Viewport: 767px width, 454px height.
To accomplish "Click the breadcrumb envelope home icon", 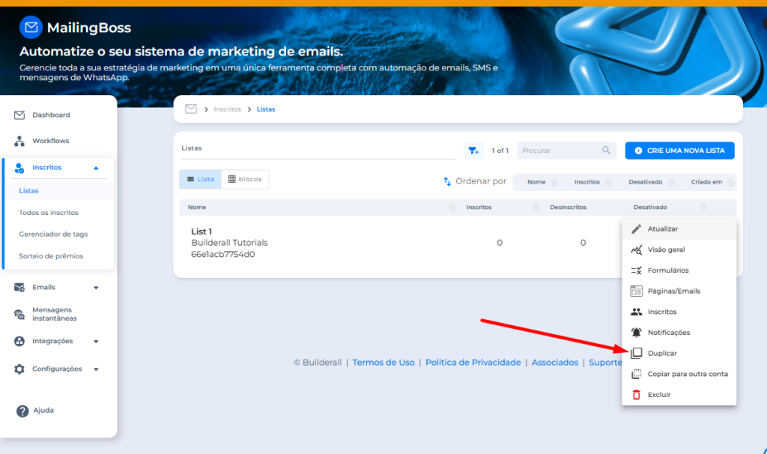I will click(191, 109).
